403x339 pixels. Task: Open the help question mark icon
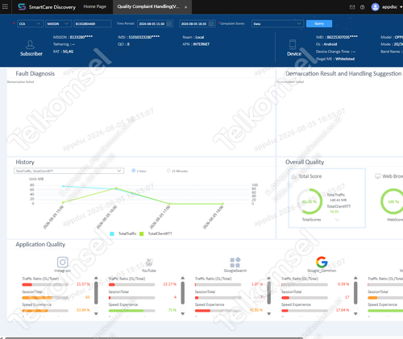pyautogui.click(x=363, y=7)
